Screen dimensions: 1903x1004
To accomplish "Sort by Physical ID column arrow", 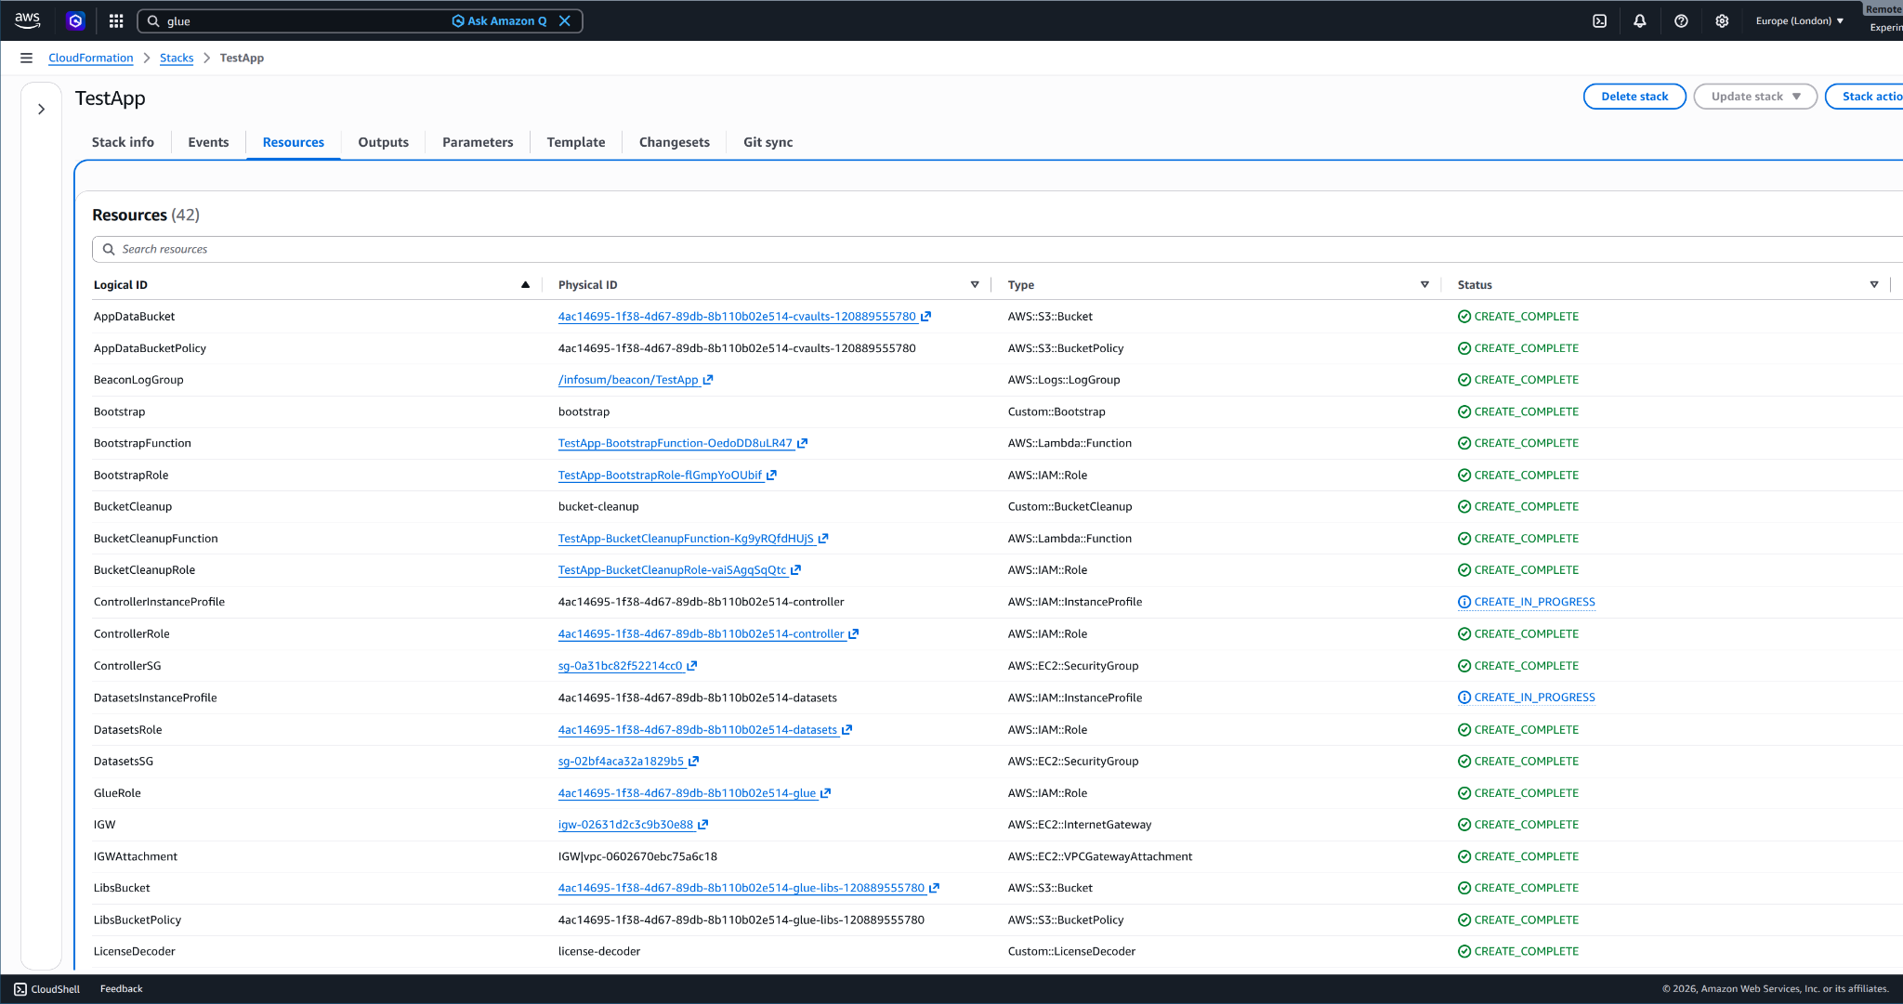I will 975,285.
